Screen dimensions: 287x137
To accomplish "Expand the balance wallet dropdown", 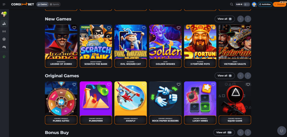I will (247, 4).
